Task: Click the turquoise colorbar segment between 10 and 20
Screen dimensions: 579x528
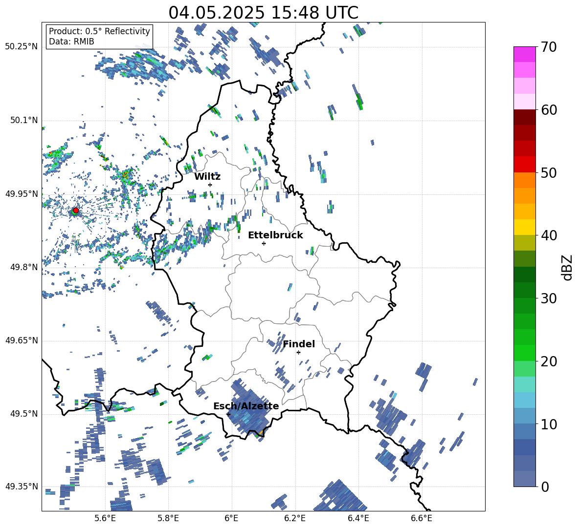Action: (x=524, y=384)
